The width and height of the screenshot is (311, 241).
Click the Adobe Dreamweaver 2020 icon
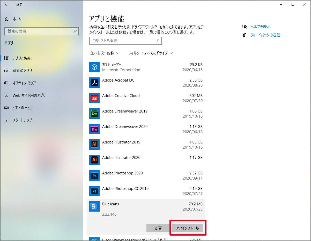94,129
